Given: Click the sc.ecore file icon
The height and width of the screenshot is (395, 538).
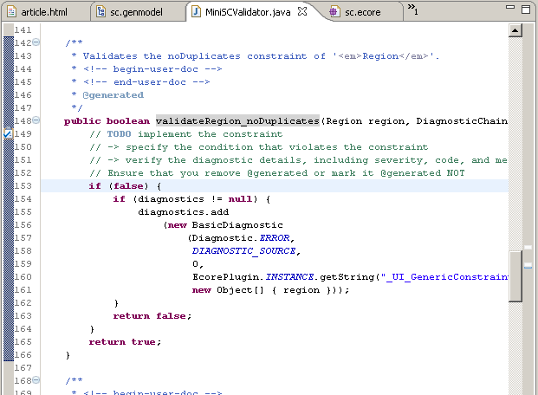Looking at the screenshot, I should pos(334,11).
